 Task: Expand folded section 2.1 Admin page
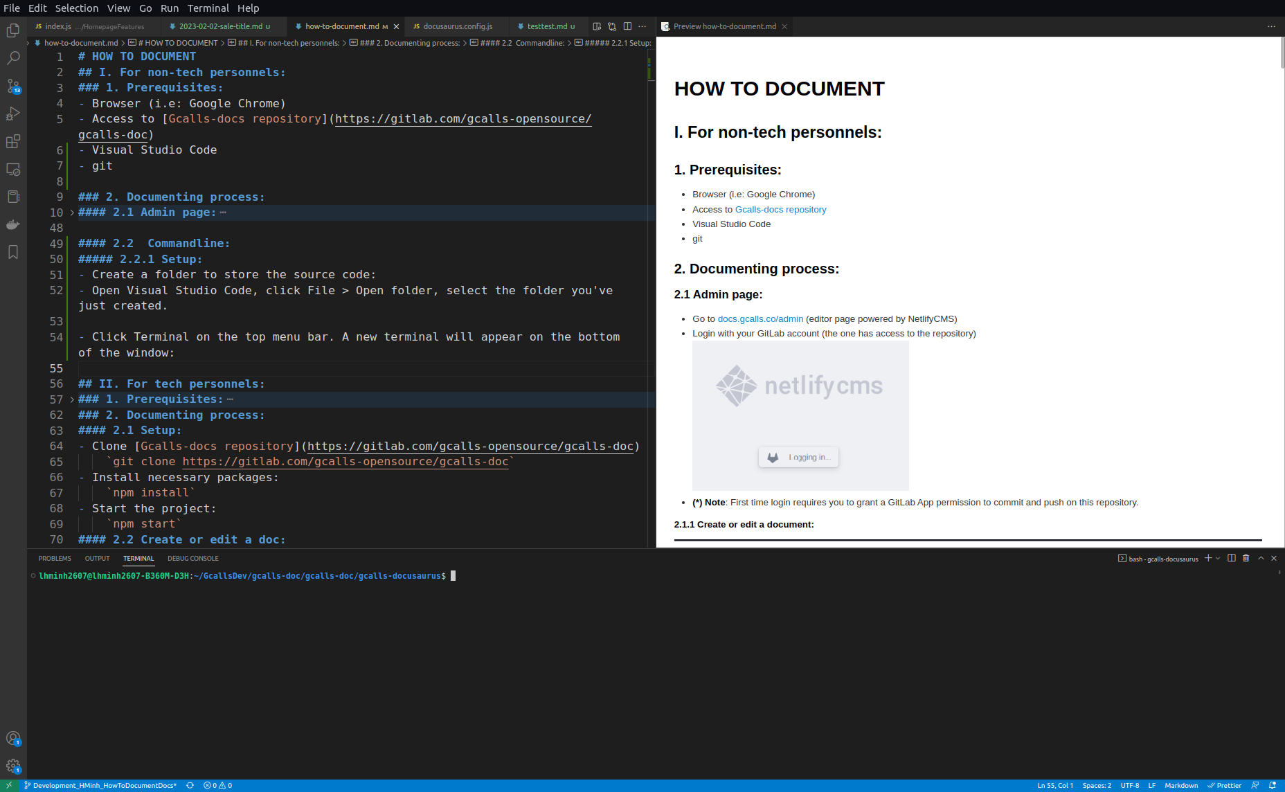coord(72,213)
